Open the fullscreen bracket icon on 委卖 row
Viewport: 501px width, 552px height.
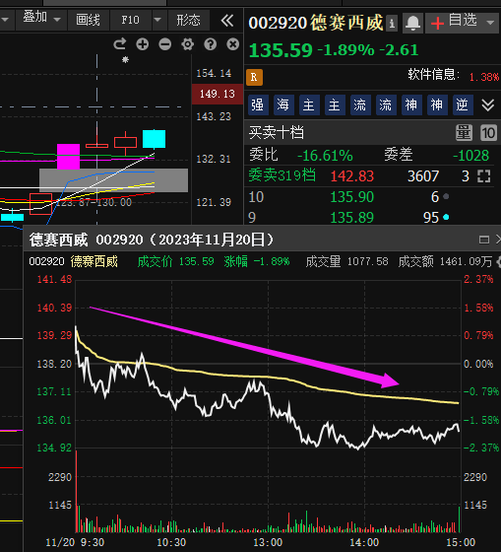click(483, 176)
